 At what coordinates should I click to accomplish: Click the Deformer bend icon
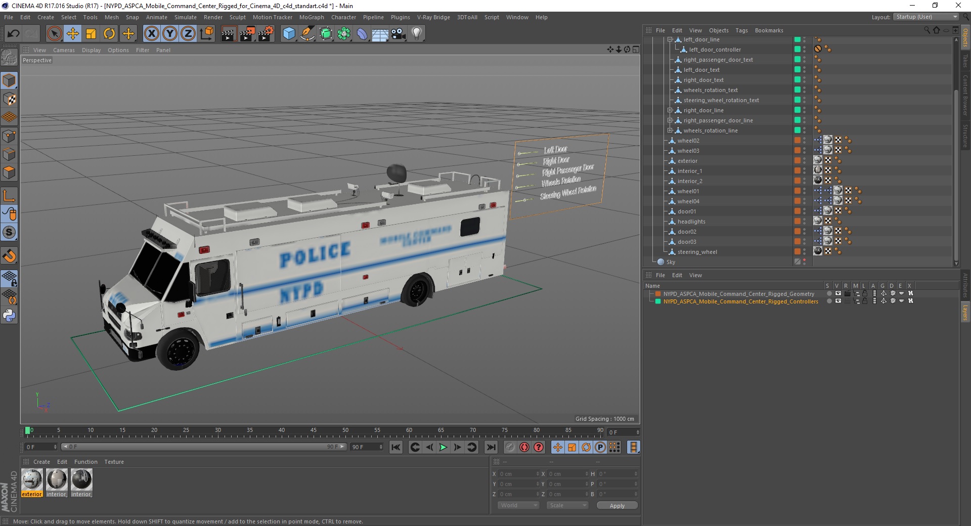[x=362, y=34]
